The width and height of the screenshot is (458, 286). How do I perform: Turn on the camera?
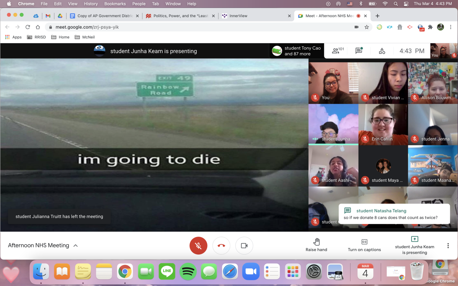pyautogui.click(x=244, y=246)
